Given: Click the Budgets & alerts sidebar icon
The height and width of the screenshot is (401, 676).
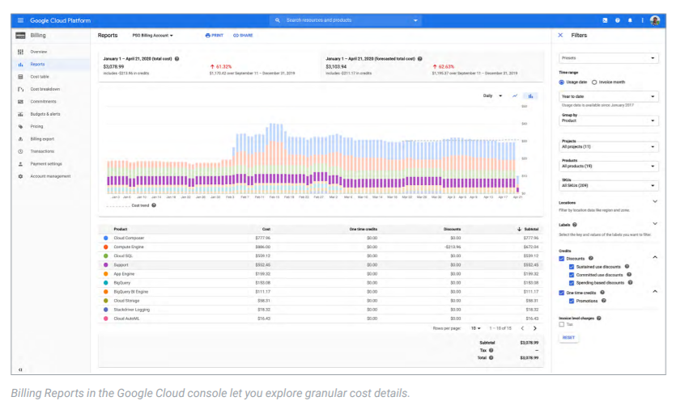Looking at the screenshot, I should point(20,114).
